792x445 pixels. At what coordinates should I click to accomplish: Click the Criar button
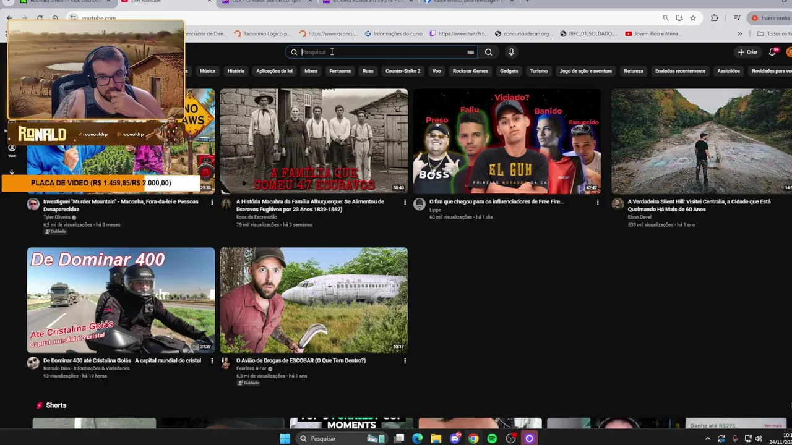[x=747, y=52]
